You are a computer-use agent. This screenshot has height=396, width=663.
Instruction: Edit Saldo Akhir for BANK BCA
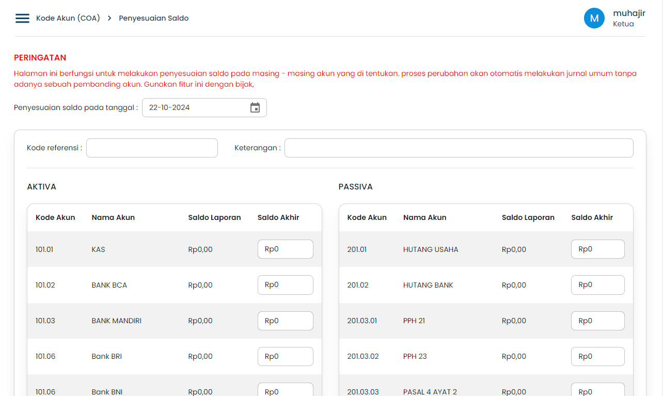285,284
